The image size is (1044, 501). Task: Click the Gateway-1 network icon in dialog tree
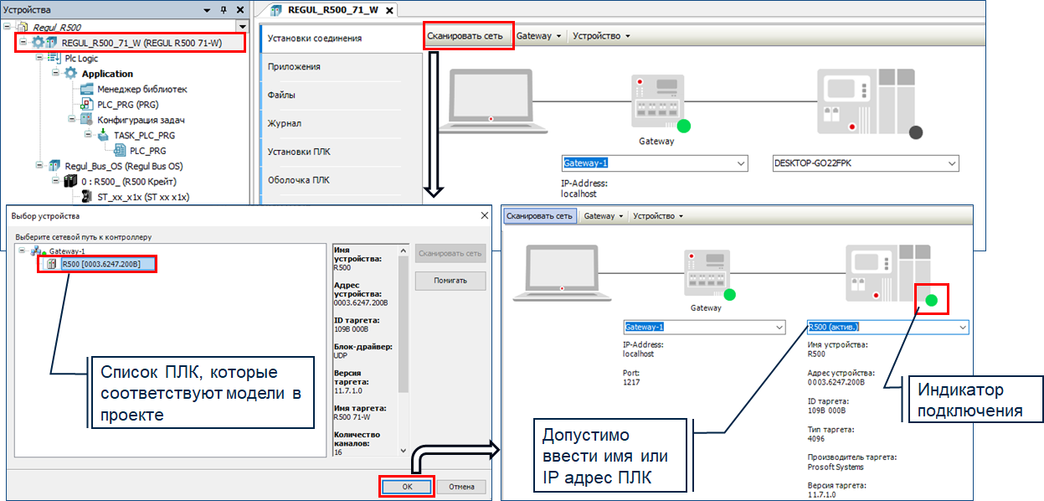38,251
